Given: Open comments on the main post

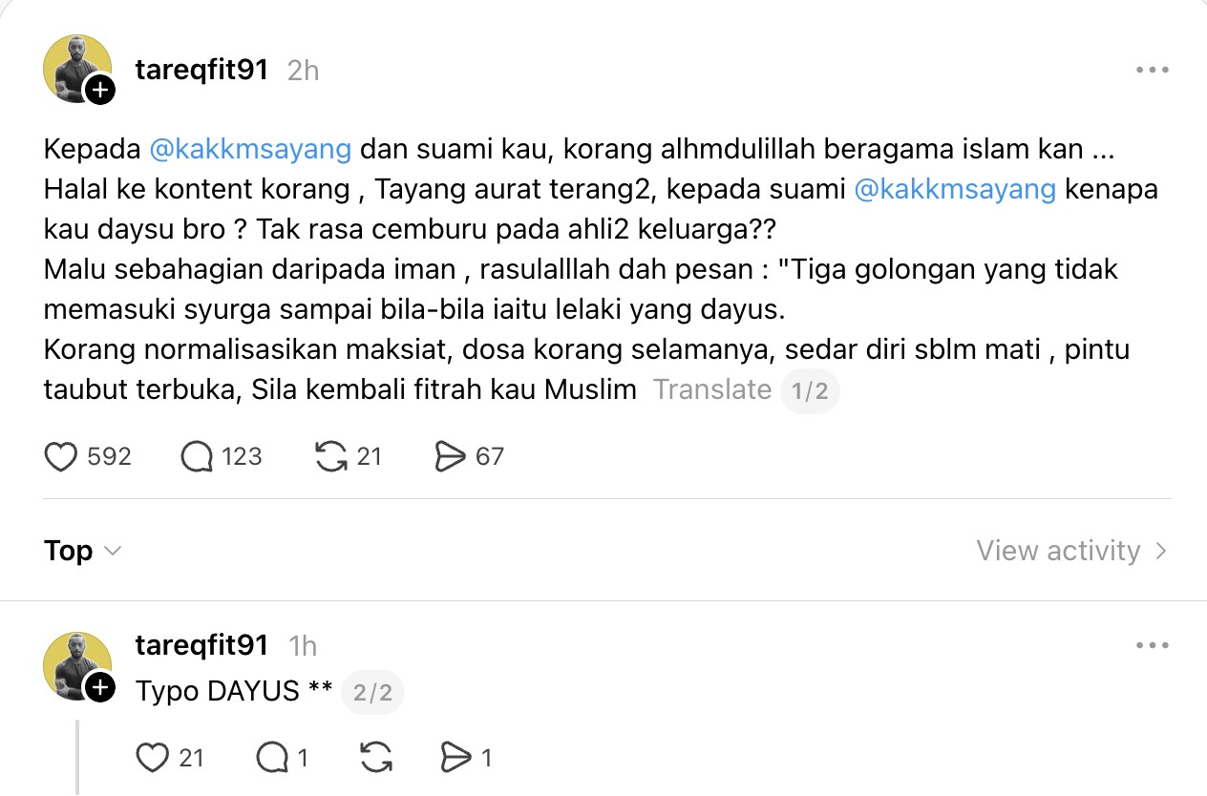Looking at the screenshot, I should (x=197, y=457).
